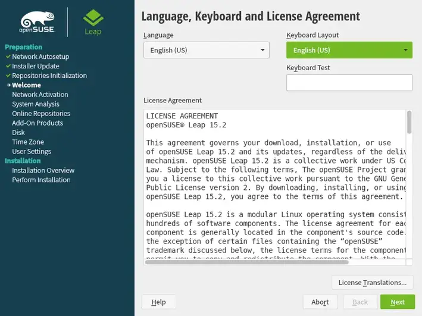Proceed with the Next button
The width and height of the screenshot is (422, 316).
click(398, 302)
